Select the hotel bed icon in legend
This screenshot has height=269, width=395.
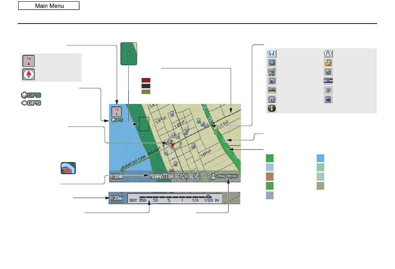coord(272,90)
